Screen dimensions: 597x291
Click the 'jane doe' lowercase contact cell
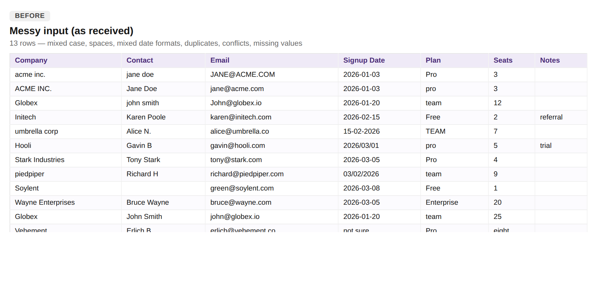pos(163,75)
